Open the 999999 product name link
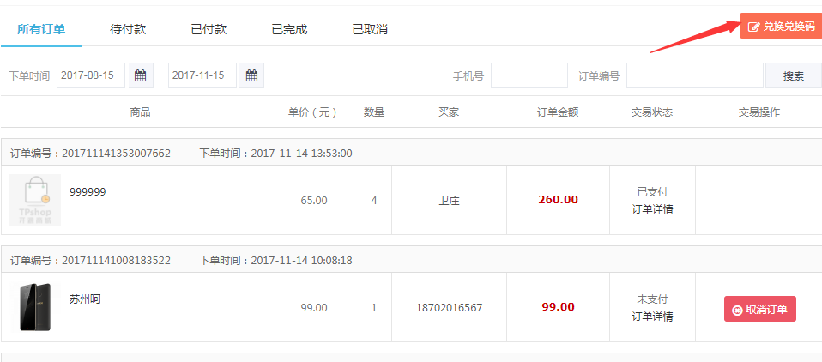The image size is (822, 362). (88, 192)
